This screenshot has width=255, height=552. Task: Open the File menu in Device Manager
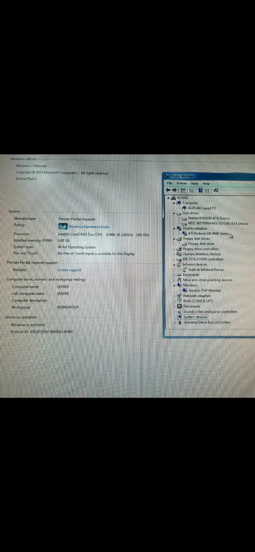pyautogui.click(x=170, y=183)
